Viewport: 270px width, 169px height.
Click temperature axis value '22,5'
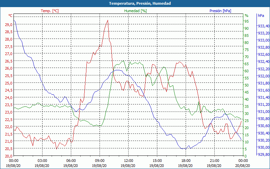point(9,119)
